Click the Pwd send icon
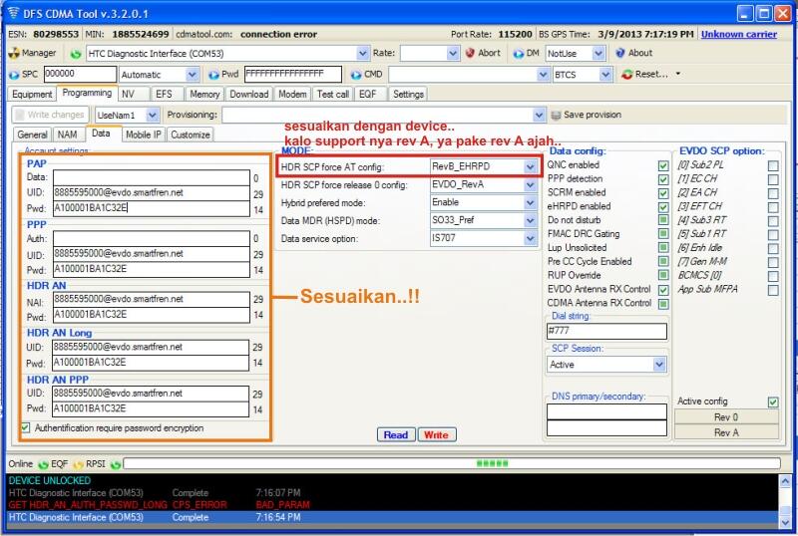Viewport: 798px width, 536px height. [213, 75]
